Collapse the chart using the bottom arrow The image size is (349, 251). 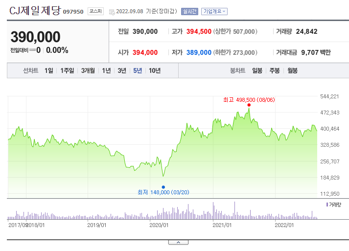178,242
